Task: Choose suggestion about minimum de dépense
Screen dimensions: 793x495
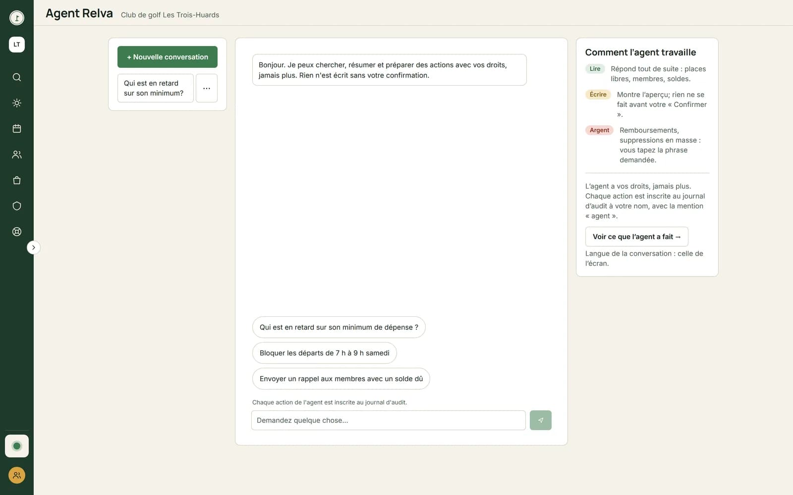Action: pos(339,327)
